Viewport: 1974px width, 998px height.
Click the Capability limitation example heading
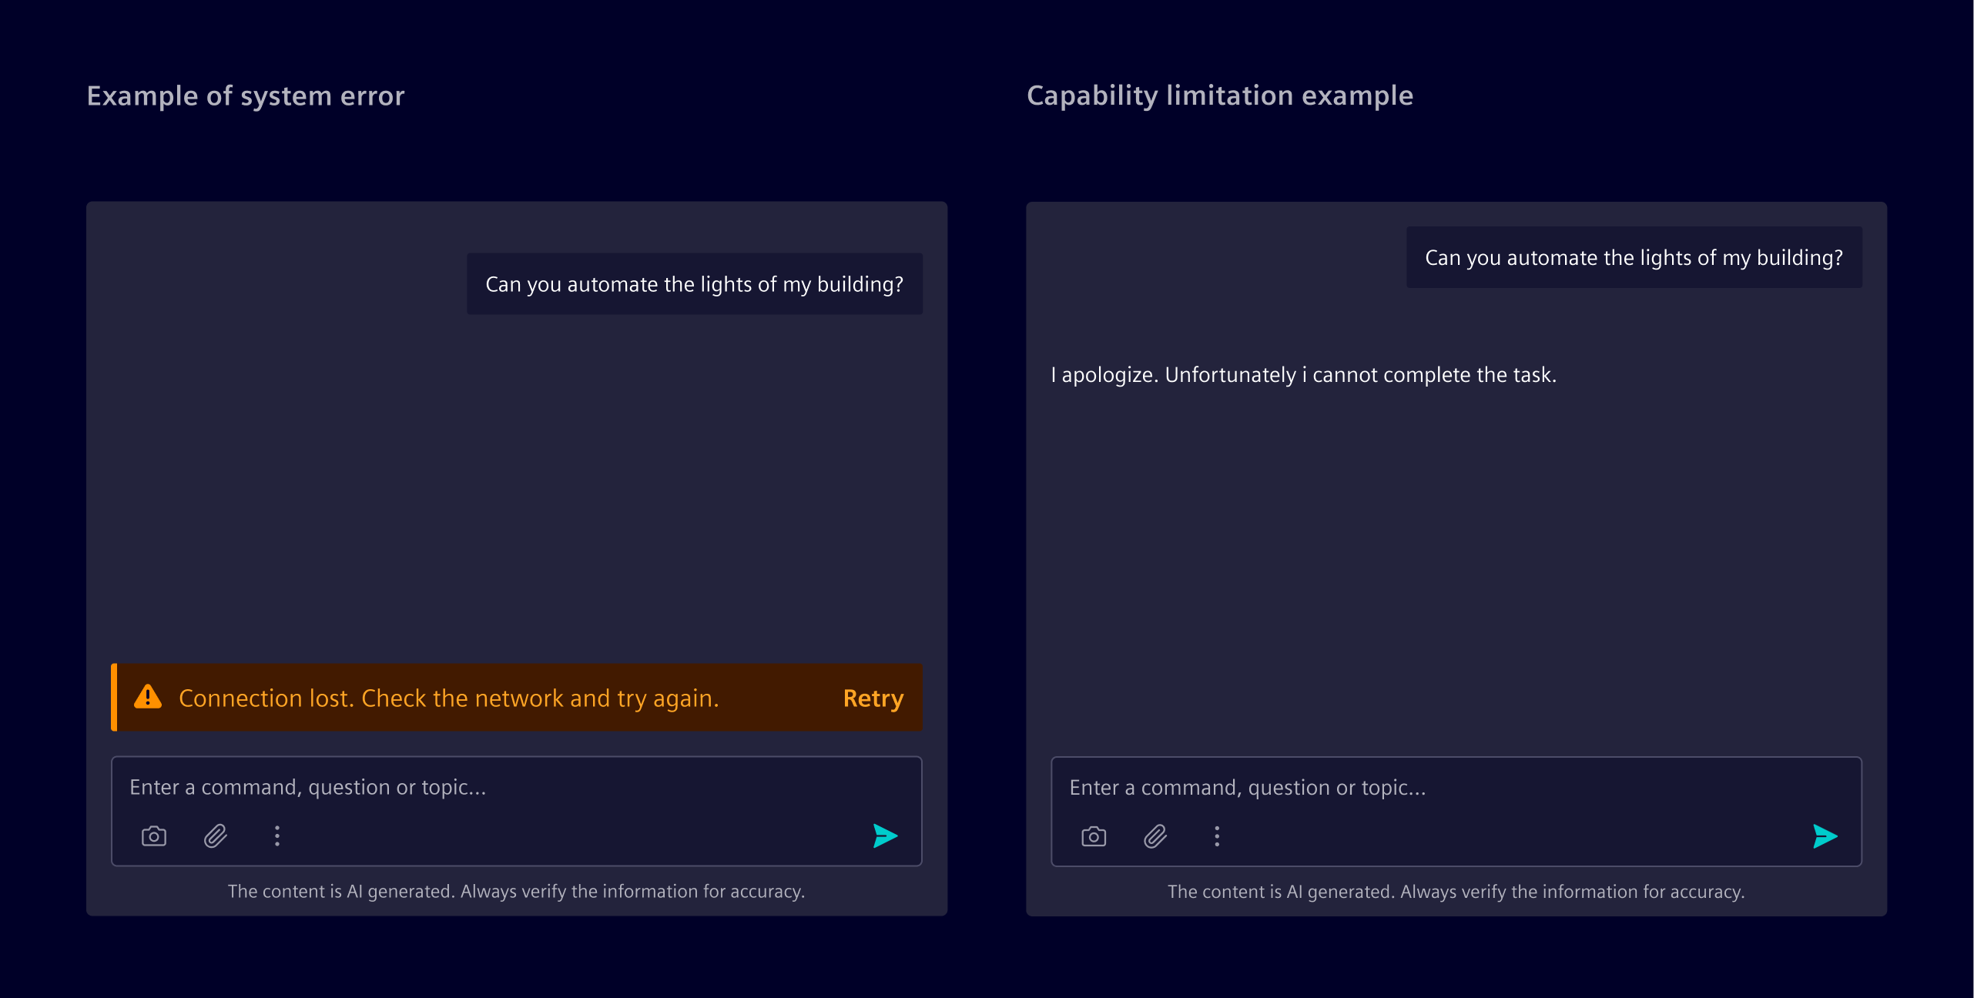1219,95
